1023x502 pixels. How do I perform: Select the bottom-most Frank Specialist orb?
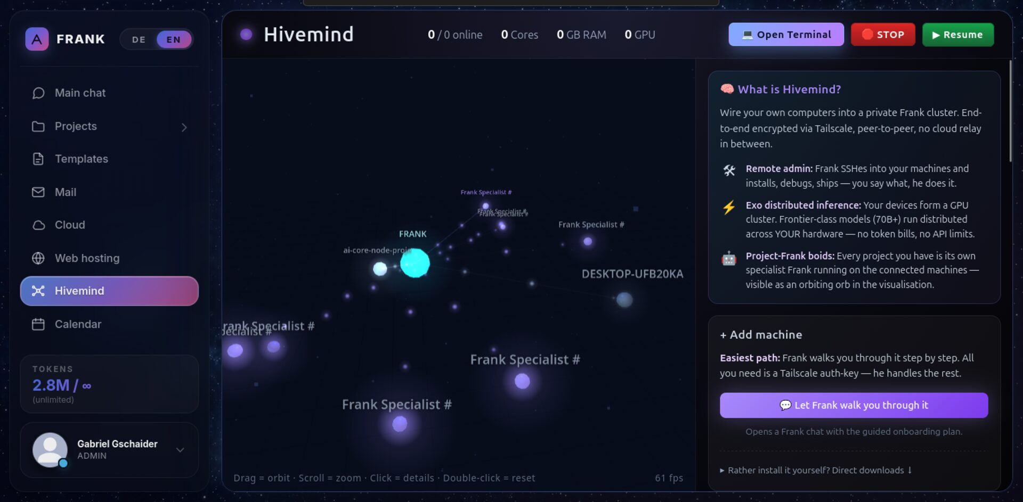click(400, 424)
